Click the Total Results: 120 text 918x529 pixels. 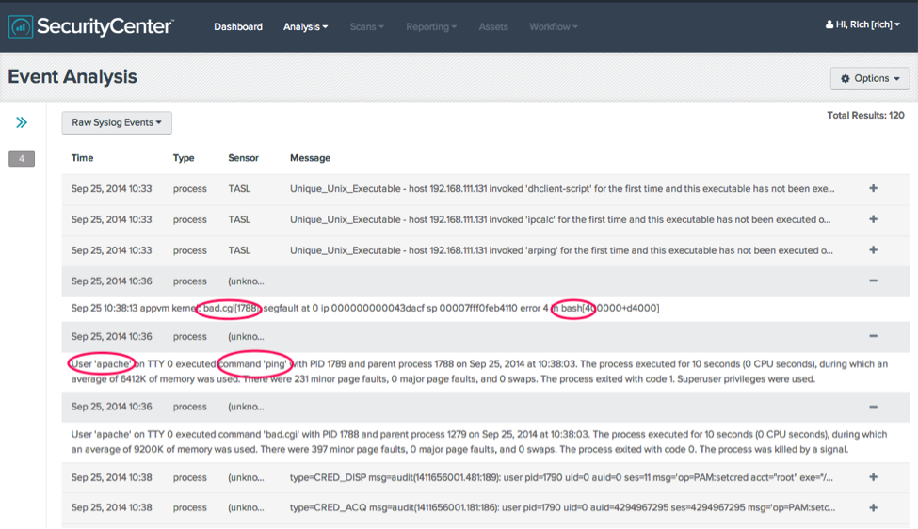tap(865, 115)
